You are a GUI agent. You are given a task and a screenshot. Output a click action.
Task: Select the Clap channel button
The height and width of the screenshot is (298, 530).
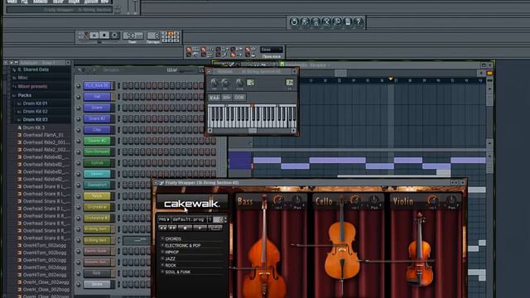click(97, 130)
